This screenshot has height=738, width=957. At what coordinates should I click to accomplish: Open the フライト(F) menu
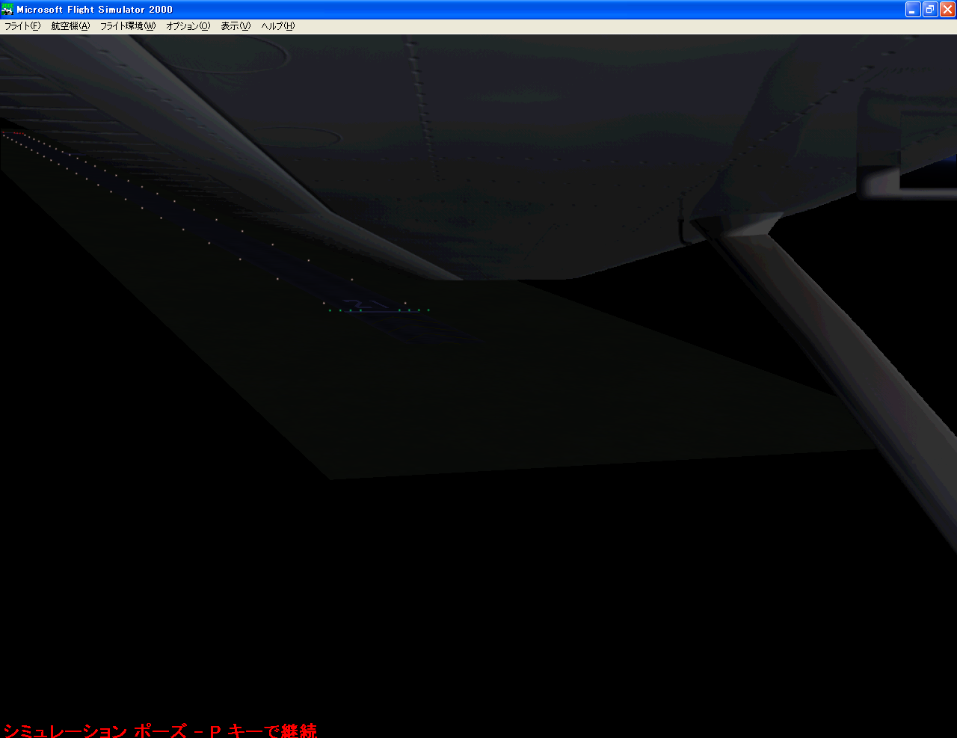pyautogui.click(x=22, y=26)
